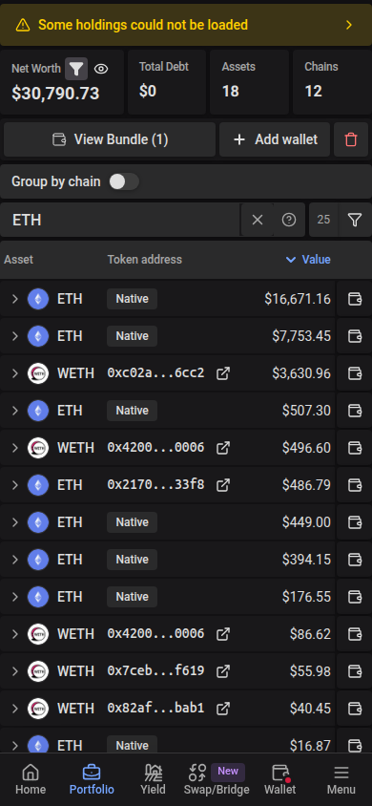Click the ETH token logo in the $16,671.16 row

38,299
